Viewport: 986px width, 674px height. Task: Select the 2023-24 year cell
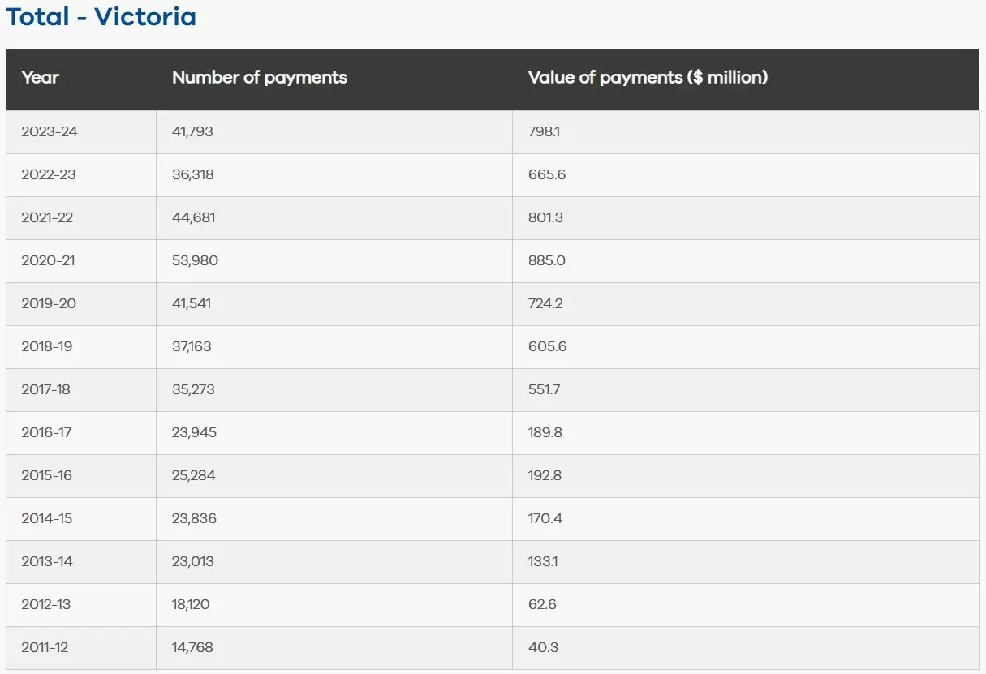[x=50, y=131]
